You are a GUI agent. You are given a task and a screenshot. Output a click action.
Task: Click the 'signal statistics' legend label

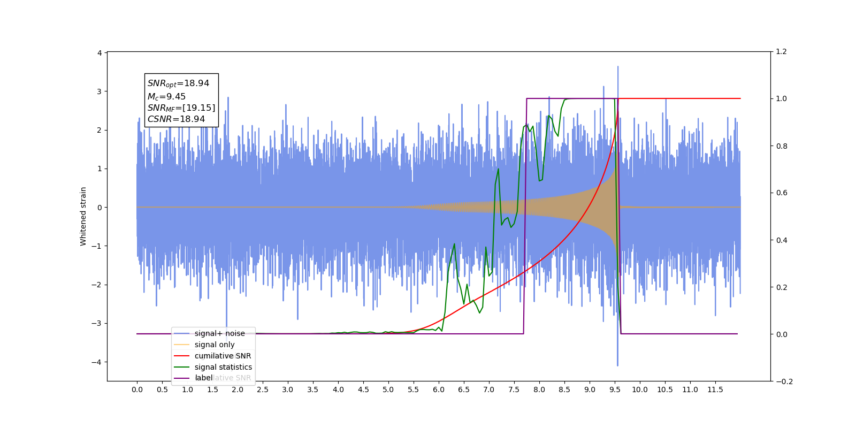click(x=223, y=367)
